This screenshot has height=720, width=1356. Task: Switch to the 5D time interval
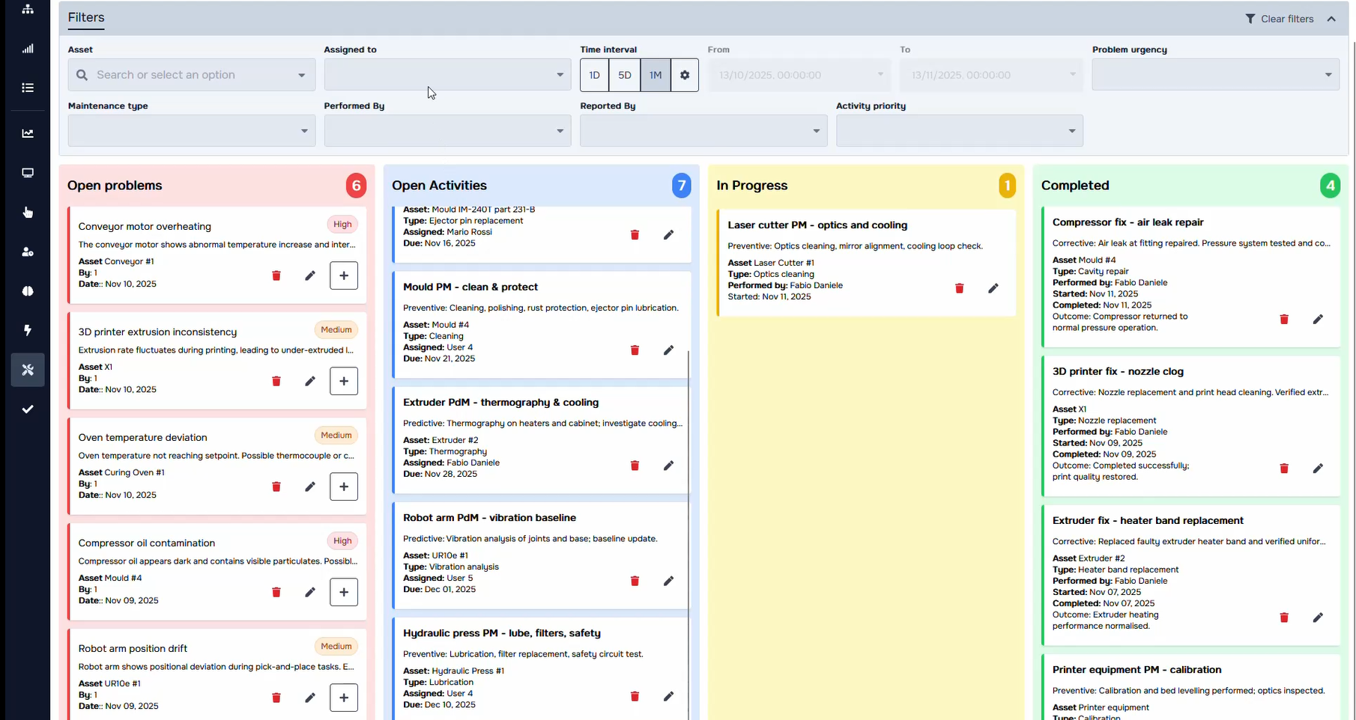click(624, 75)
